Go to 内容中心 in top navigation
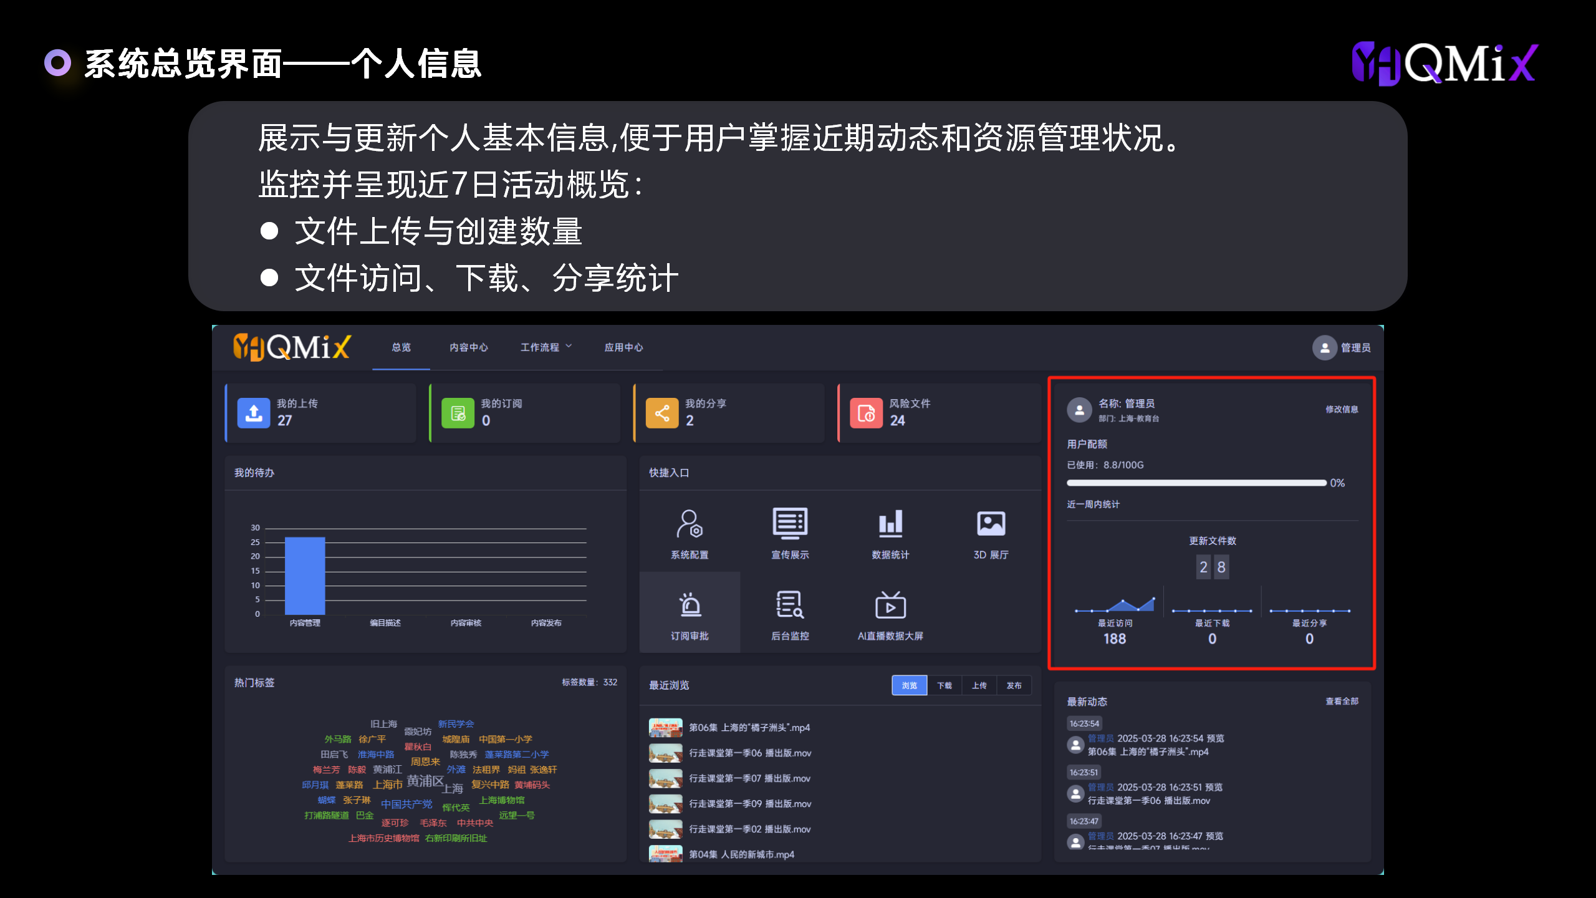This screenshot has width=1596, height=898. (x=469, y=347)
